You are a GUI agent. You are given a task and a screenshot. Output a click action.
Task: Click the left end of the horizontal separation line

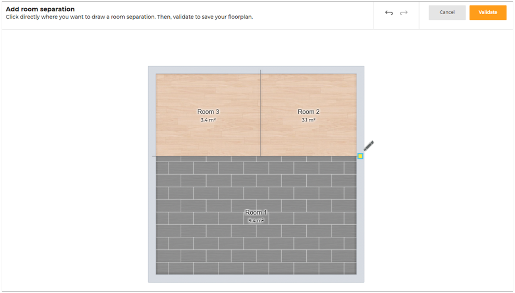(x=154, y=156)
